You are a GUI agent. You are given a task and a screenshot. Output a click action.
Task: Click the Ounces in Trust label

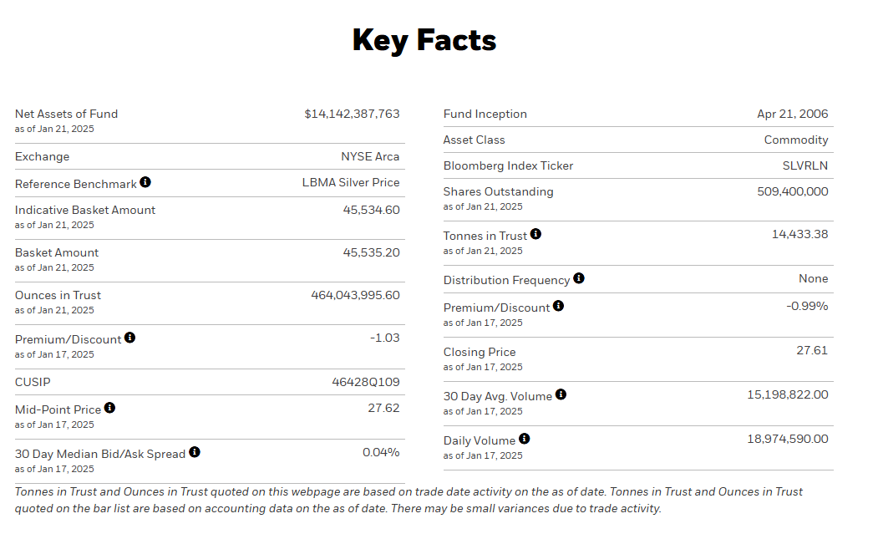click(58, 295)
